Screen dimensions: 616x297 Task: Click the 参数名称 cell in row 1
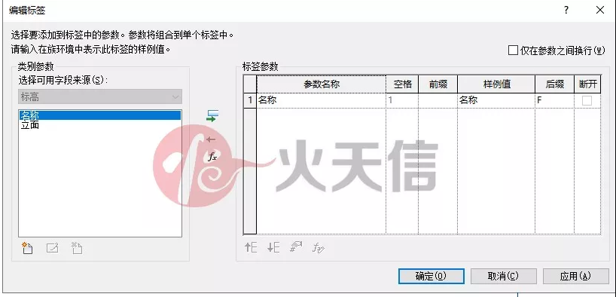[321, 100]
